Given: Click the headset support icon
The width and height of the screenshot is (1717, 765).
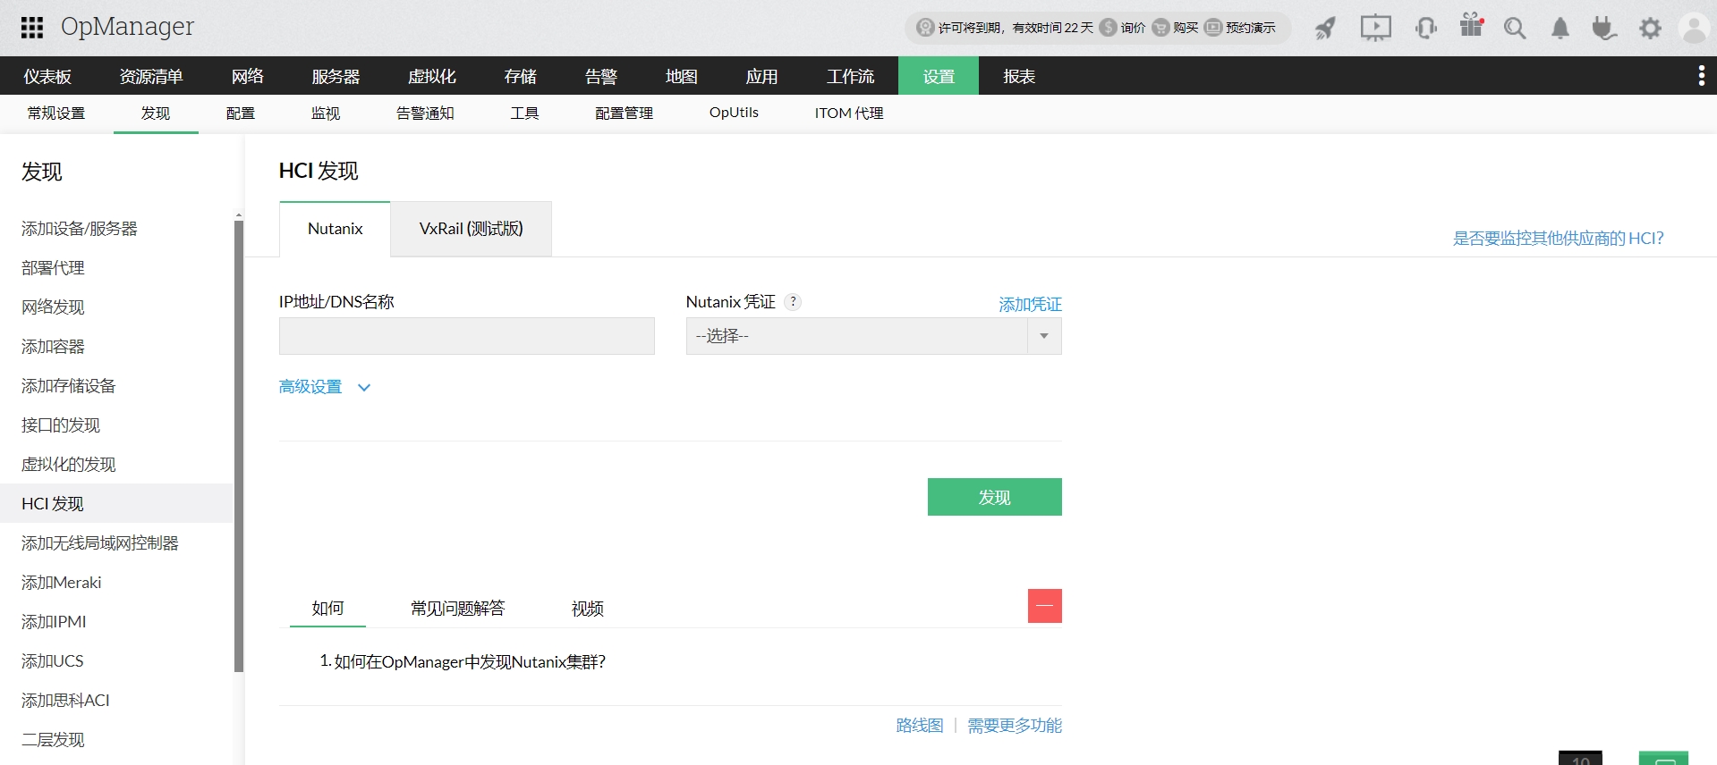Looking at the screenshot, I should [1426, 28].
